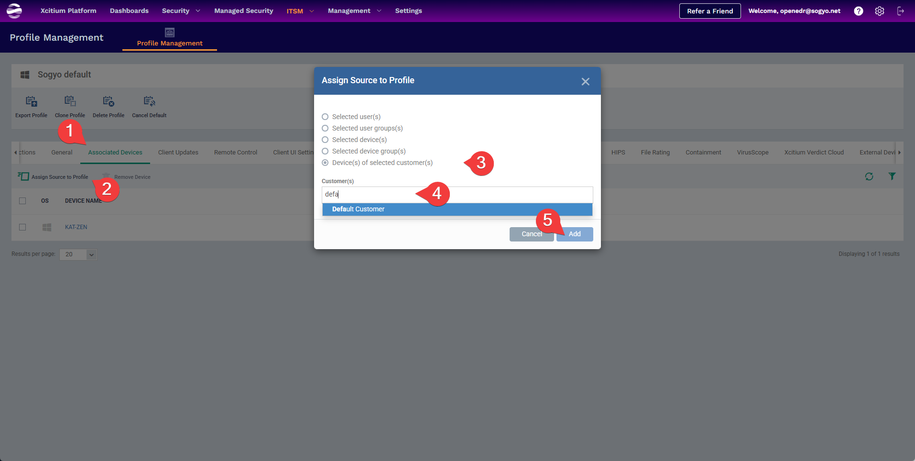This screenshot has width=915, height=461.
Task: Close the Assign Source to Profile dialog
Action: (585, 81)
